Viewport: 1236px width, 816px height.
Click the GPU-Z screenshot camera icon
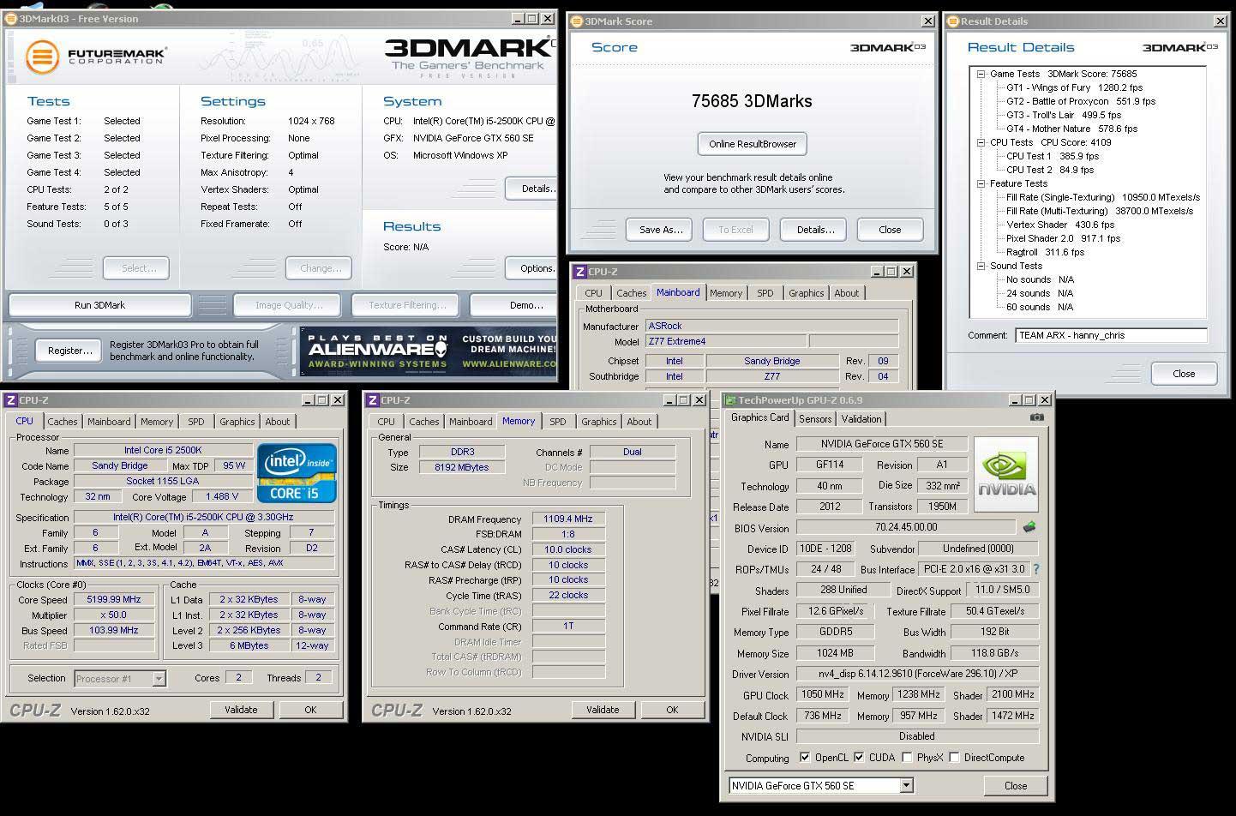pyautogui.click(x=1037, y=417)
